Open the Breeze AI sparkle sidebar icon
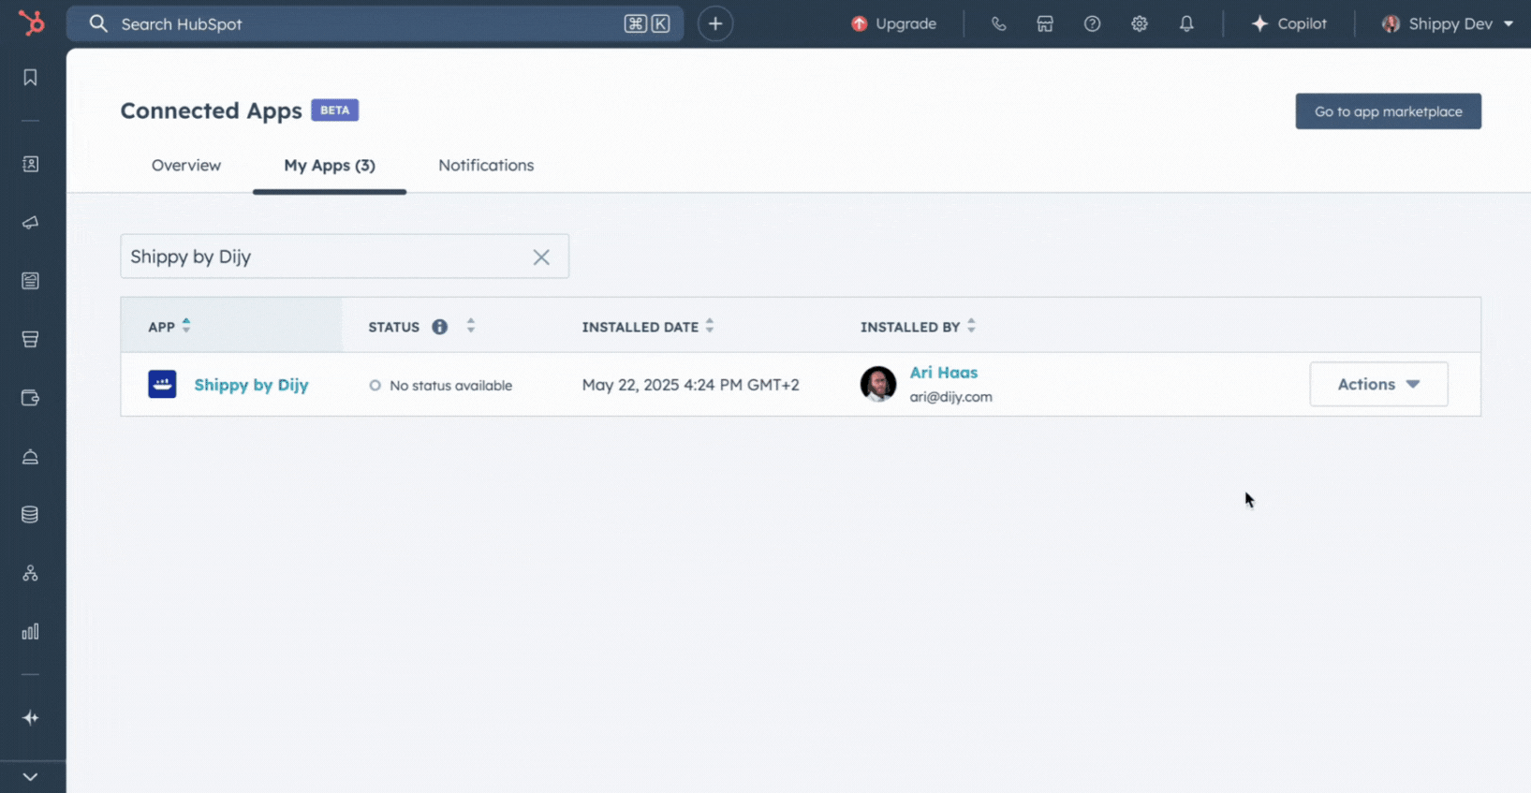Viewport: 1531px width, 793px height. coord(30,718)
